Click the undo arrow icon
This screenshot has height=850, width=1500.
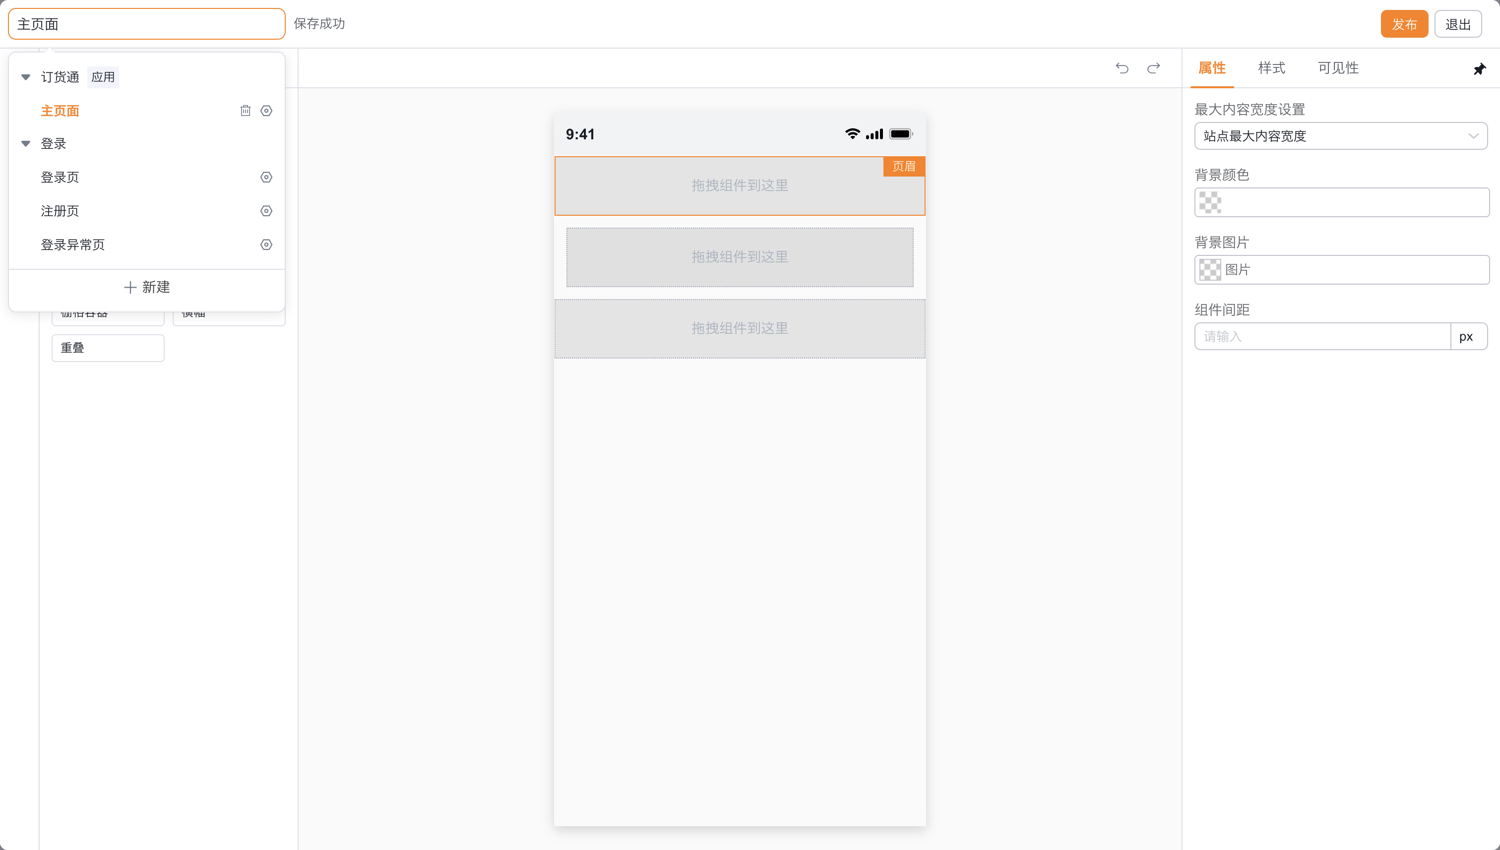tap(1122, 68)
